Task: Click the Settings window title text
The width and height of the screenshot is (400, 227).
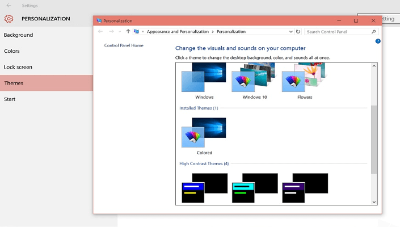Action: click(30, 5)
